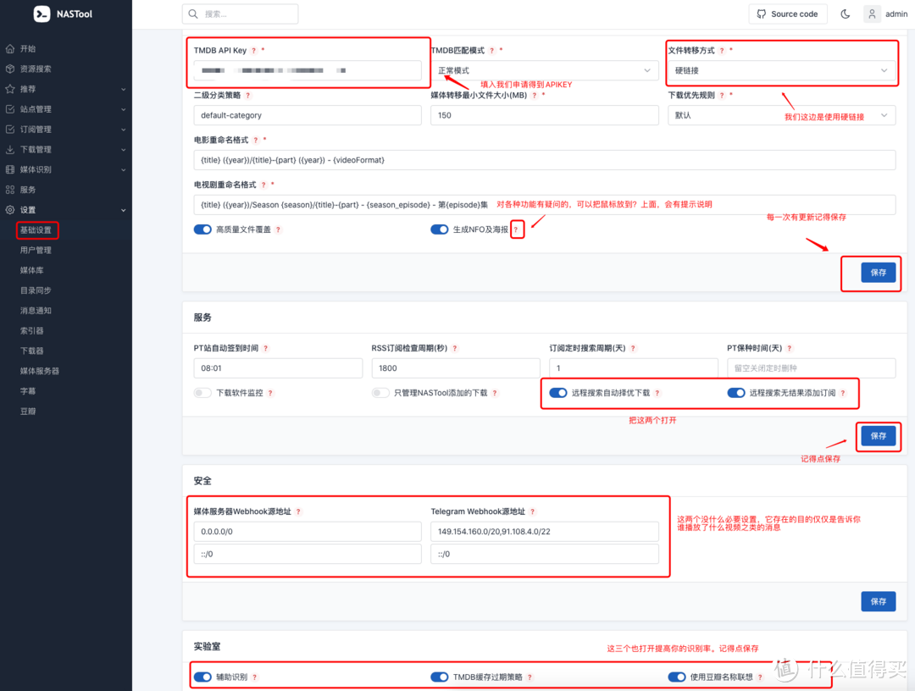This screenshot has width=915, height=691.
Task: Open the TMDB匹配模式 dropdown
Action: point(544,70)
